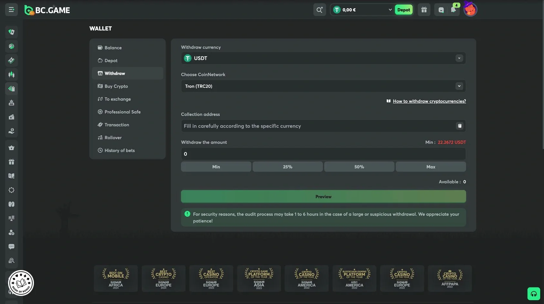The image size is (544, 304).
Task: Open the person with coin sidebar icon
Action: [11, 233]
